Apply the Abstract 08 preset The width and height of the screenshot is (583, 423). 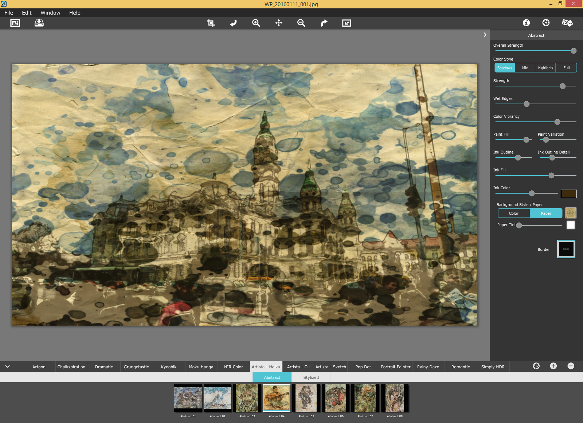pyautogui.click(x=395, y=398)
